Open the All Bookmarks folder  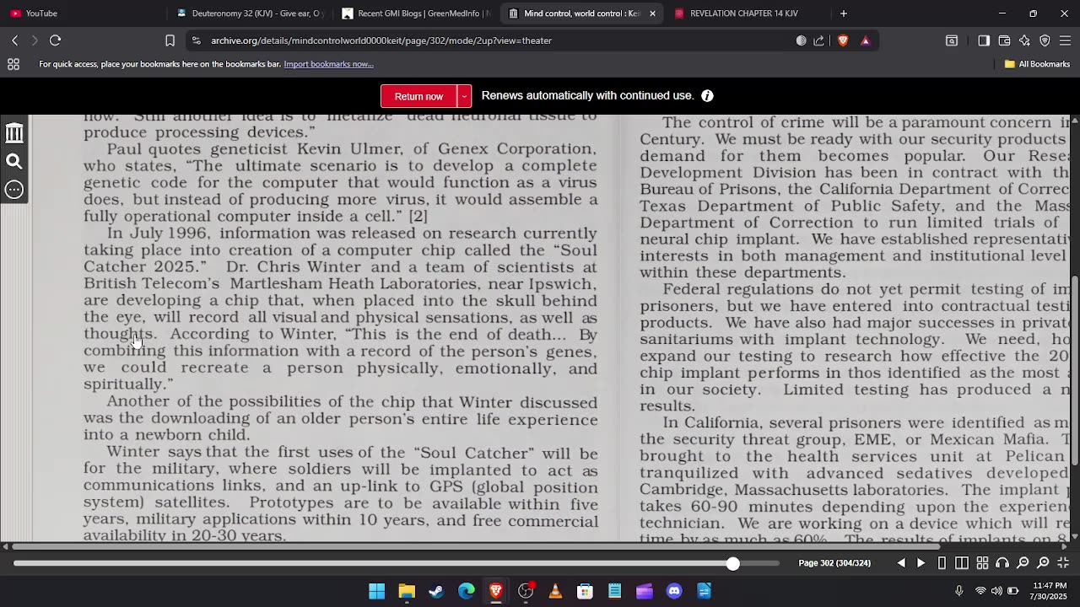pyautogui.click(x=1037, y=64)
